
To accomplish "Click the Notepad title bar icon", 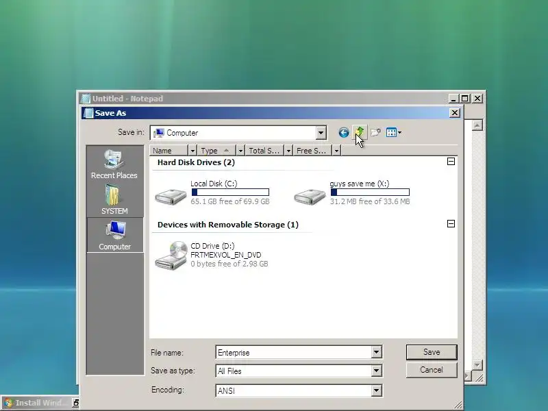I will pyautogui.click(x=85, y=99).
